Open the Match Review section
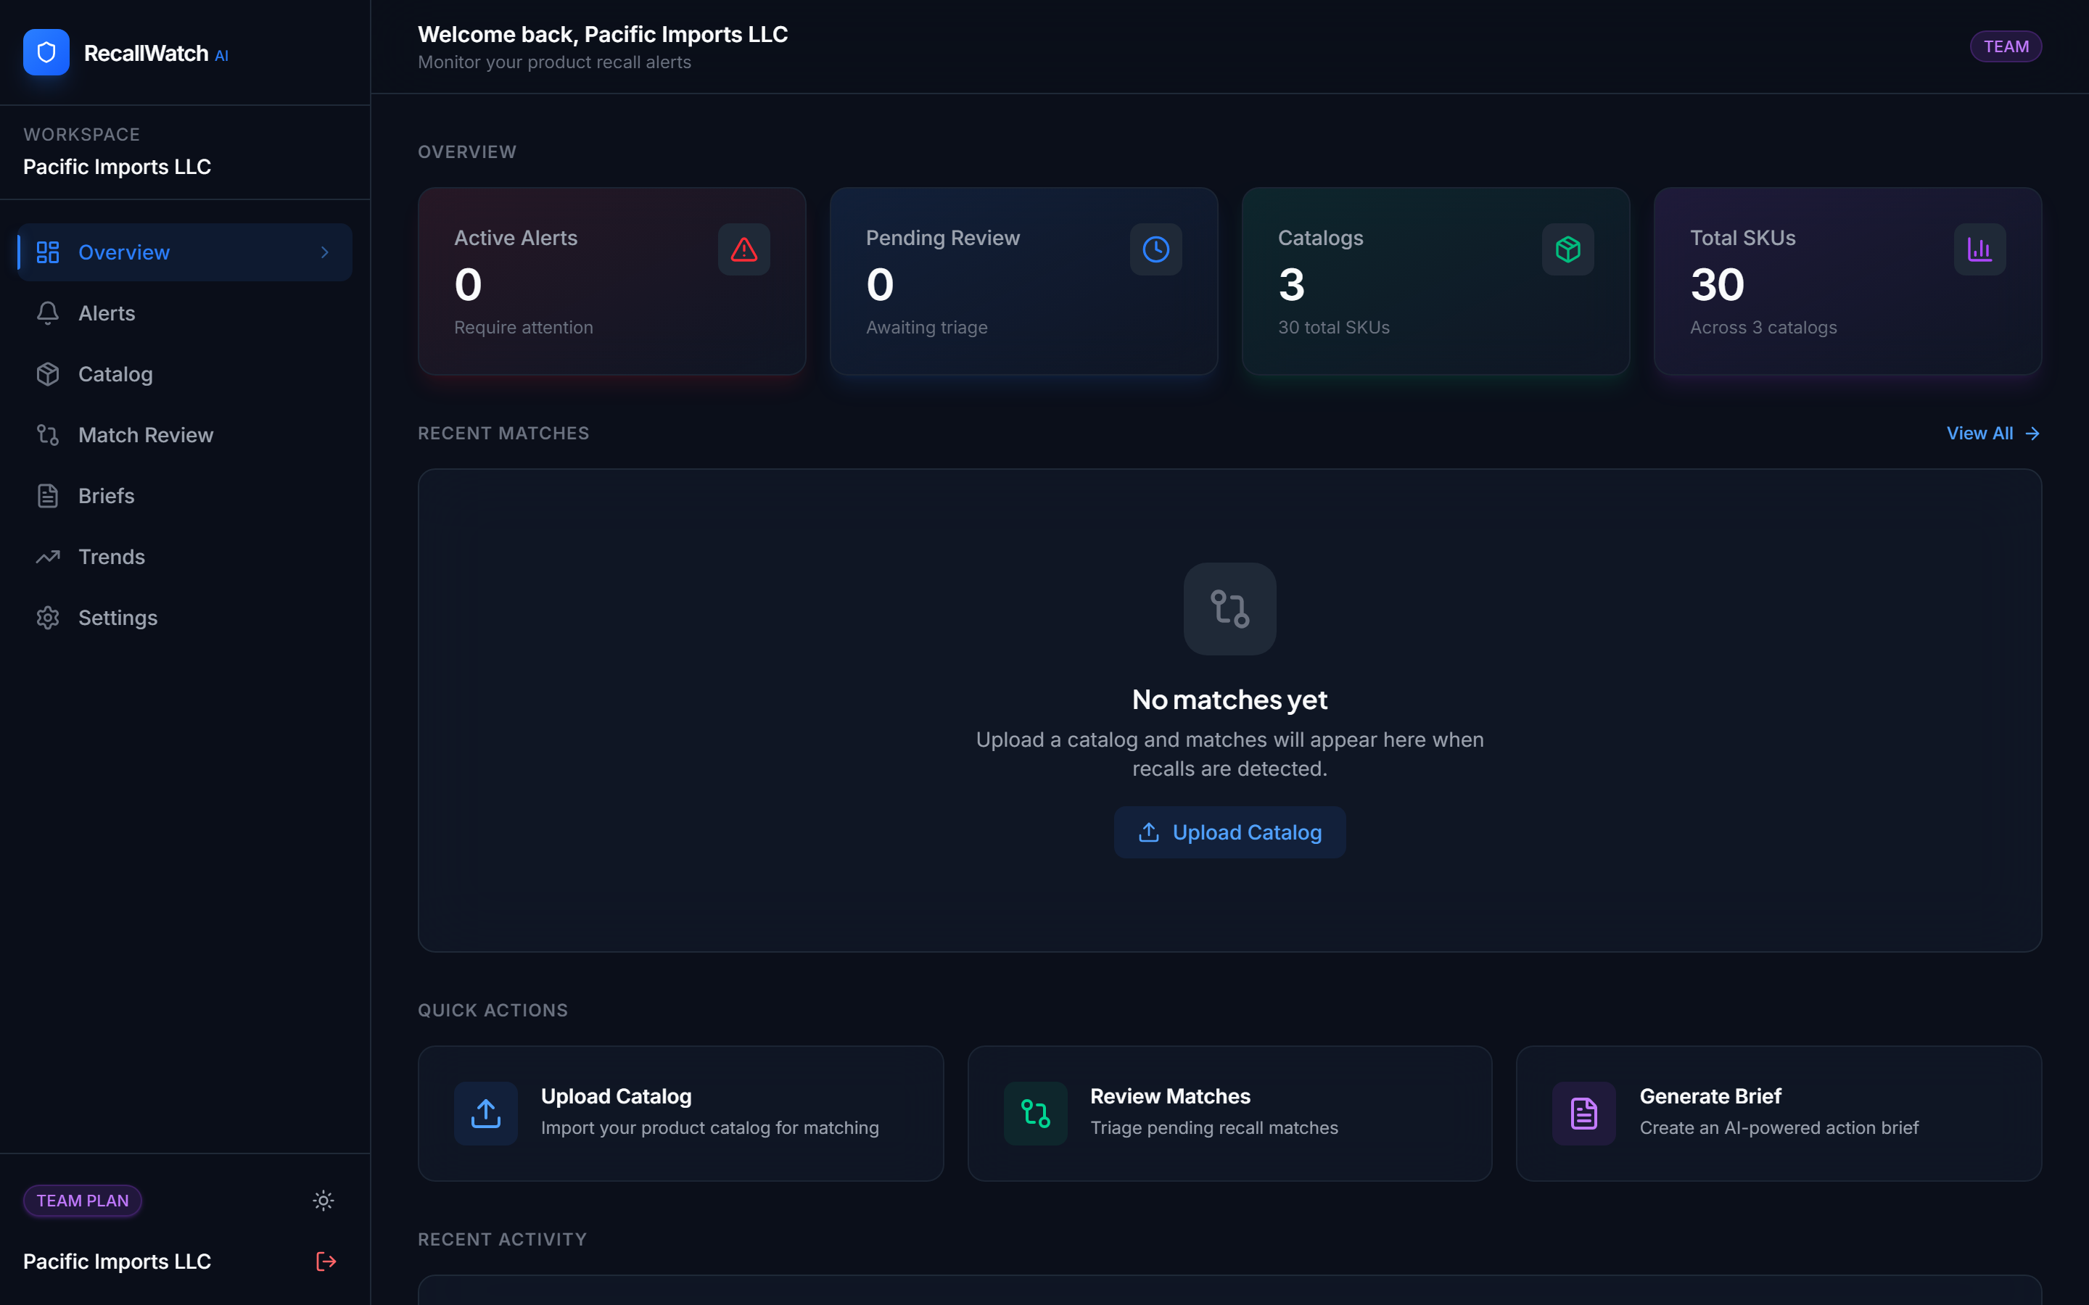Image resolution: width=2089 pixels, height=1305 pixels. [146, 434]
